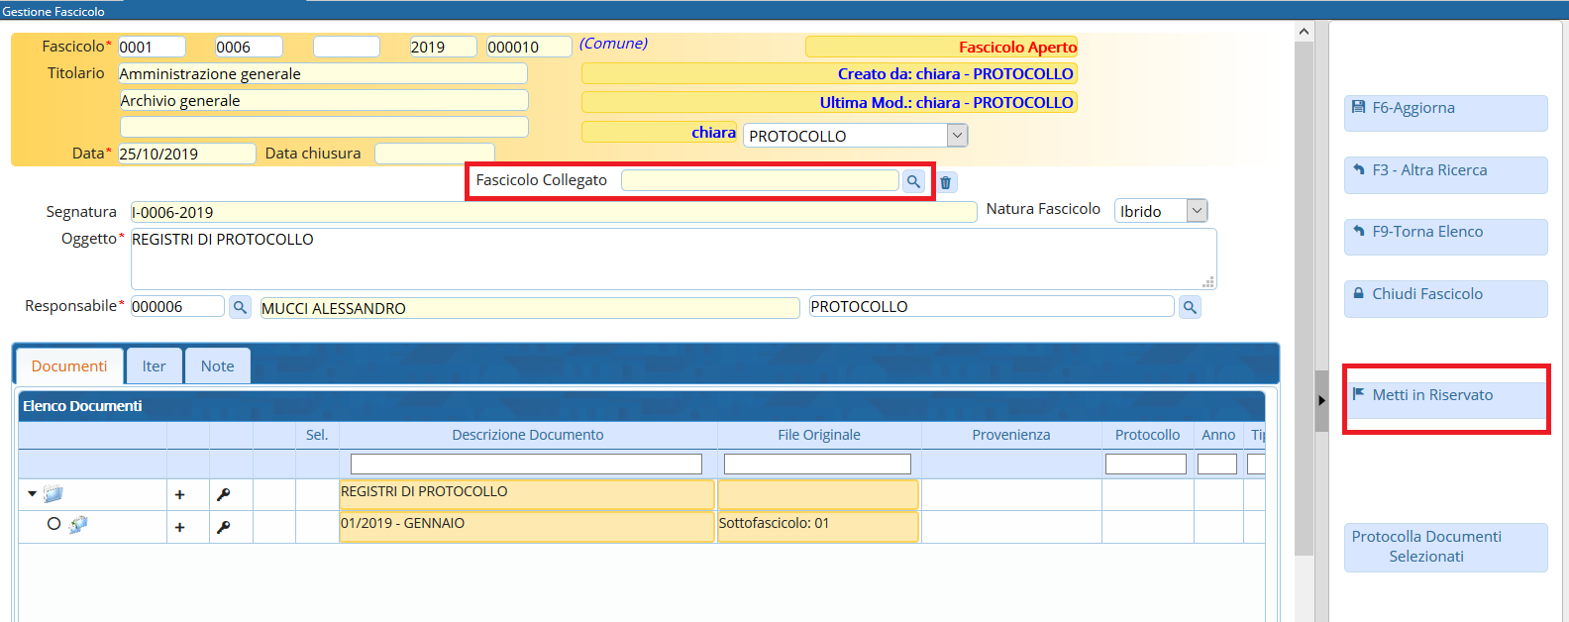Collapse the REGISTRI DI PROTOCOLLO tree row

(x=32, y=494)
